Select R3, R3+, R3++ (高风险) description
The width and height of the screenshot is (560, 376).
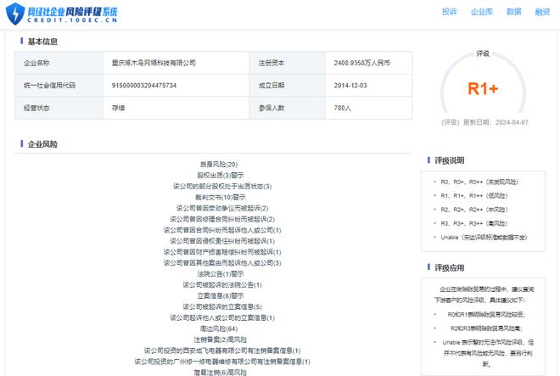pos(474,223)
